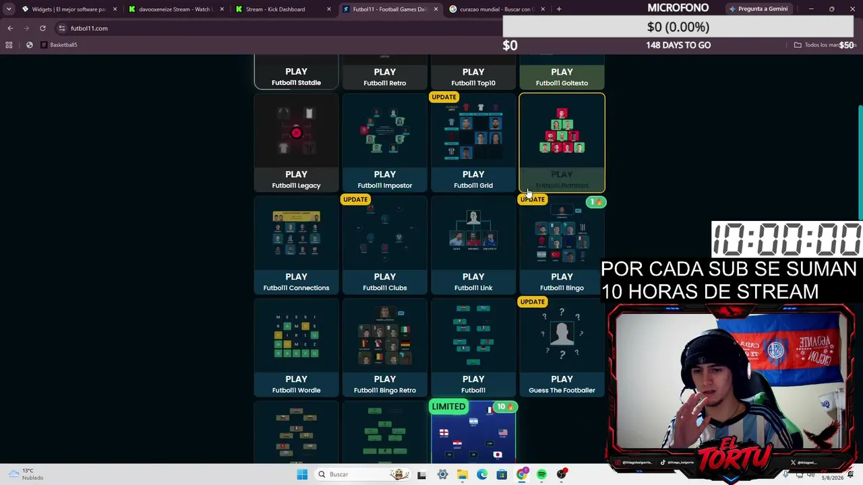Open Task View from the taskbar
This screenshot has height=485, width=863.
tap(421, 474)
